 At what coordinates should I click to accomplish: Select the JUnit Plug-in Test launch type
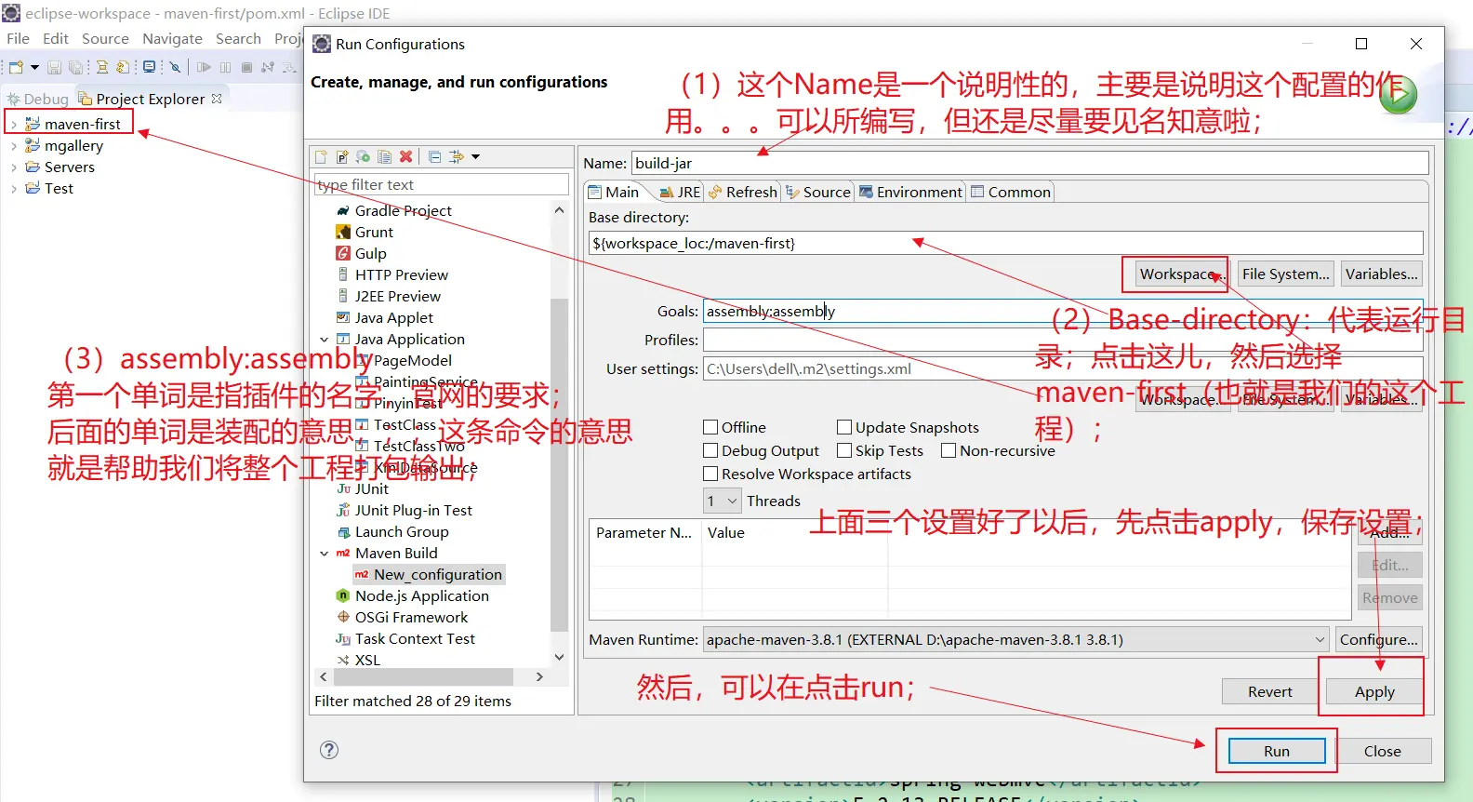404,511
